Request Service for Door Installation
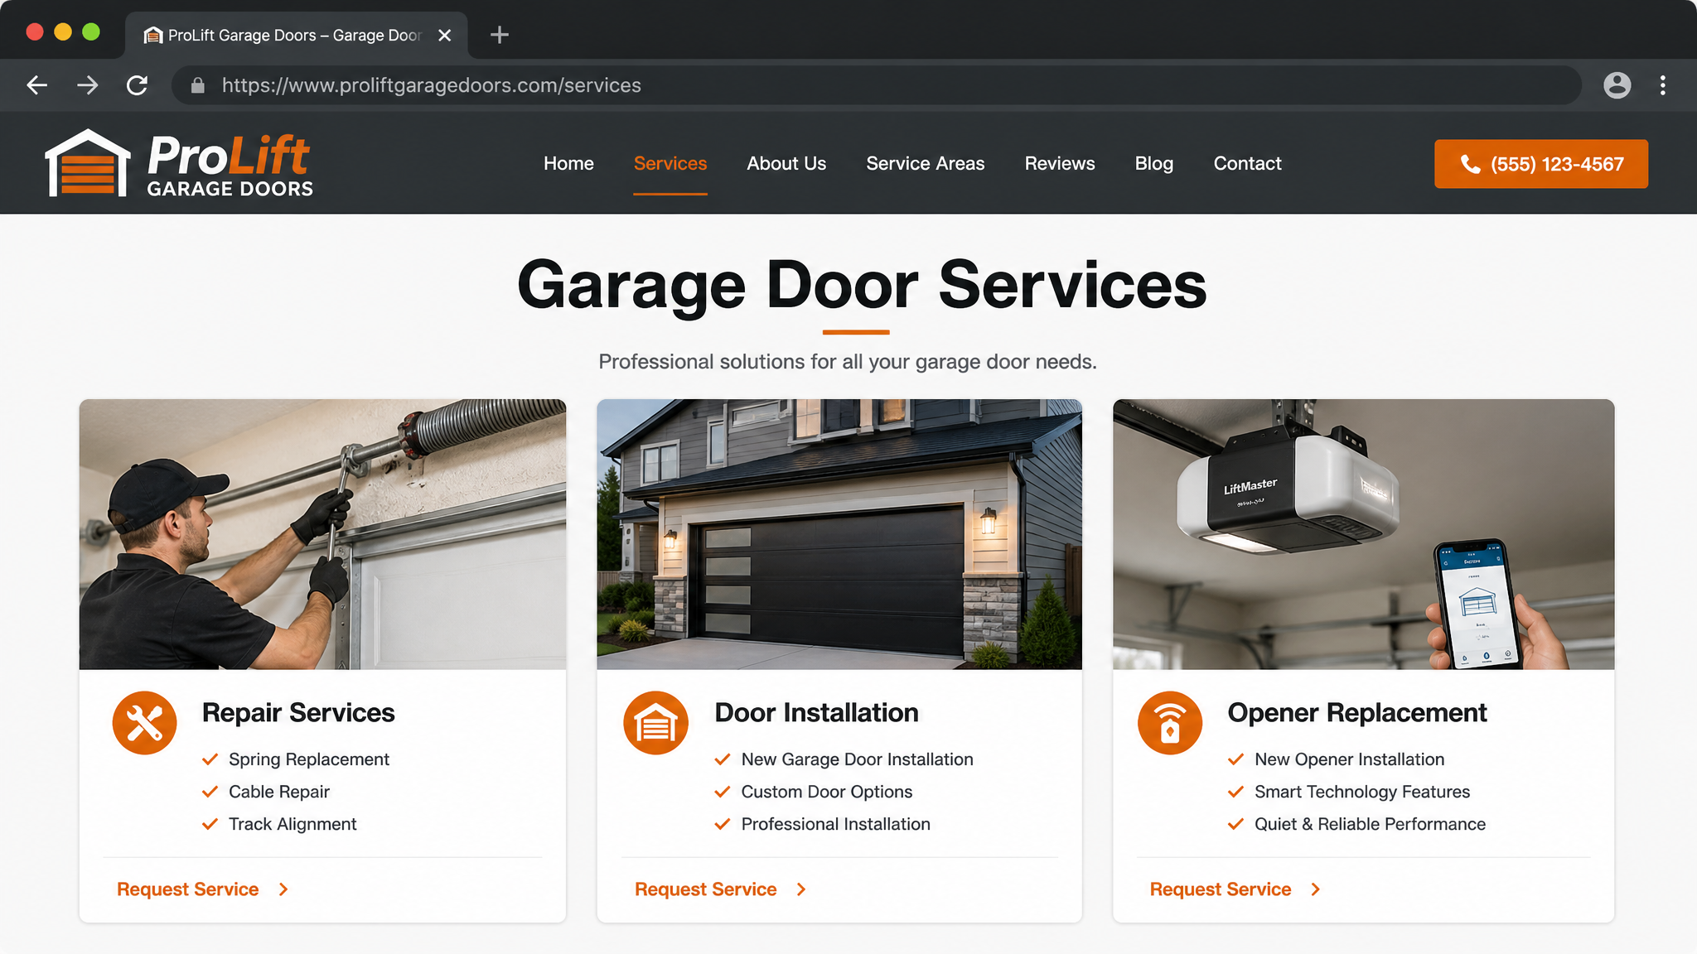This screenshot has width=1697, height=954. click(705, 889)
